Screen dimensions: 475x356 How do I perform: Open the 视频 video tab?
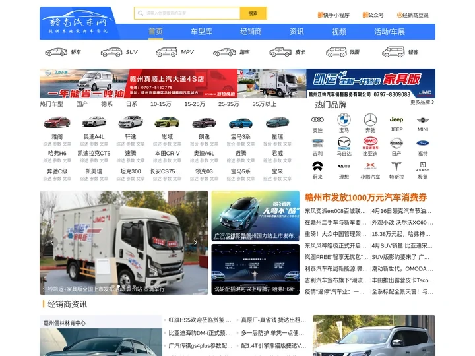339,32
